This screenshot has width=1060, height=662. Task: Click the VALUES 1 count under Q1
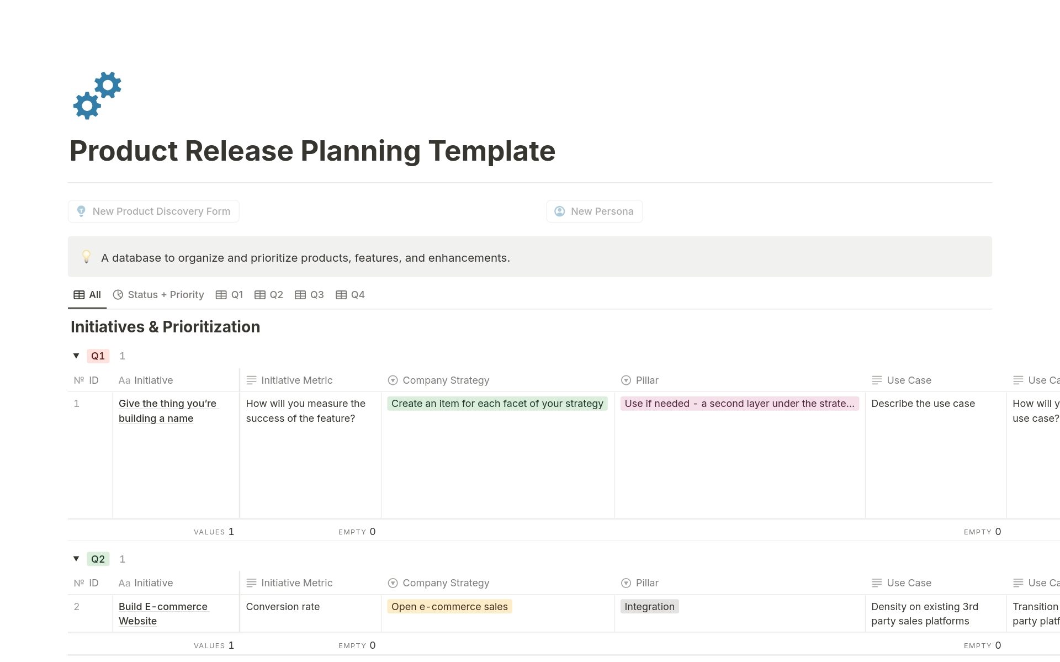pyautogui.click(x=214, y=531)
